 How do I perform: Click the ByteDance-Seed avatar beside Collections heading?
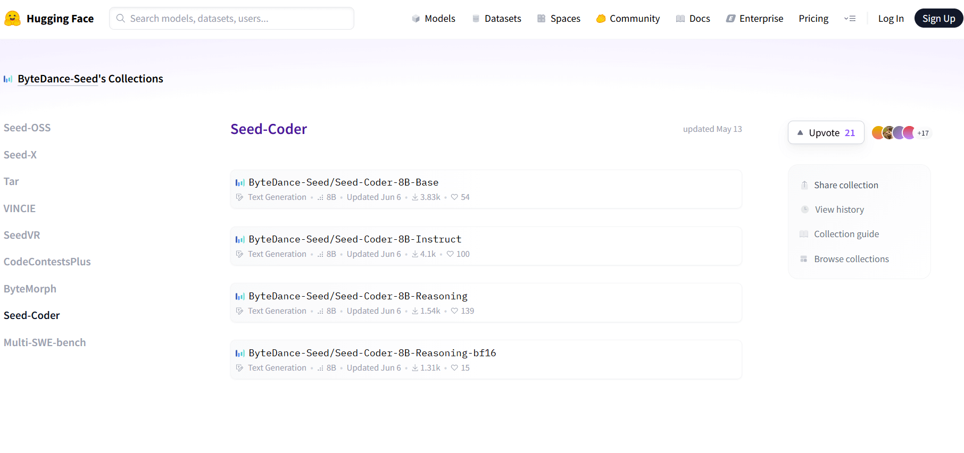(8, 79)
